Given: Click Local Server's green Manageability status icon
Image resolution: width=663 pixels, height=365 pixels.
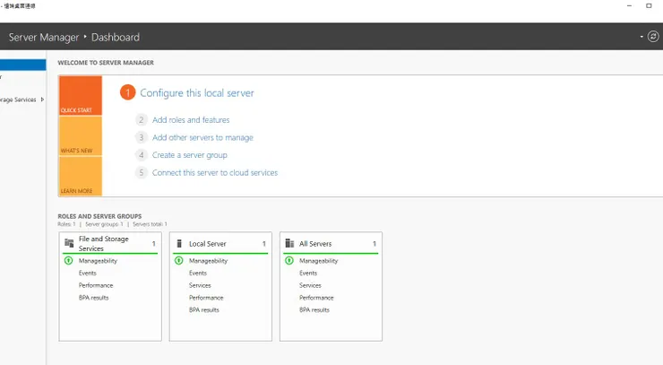Looking at the screenshot, I should [x=178, y=261].
